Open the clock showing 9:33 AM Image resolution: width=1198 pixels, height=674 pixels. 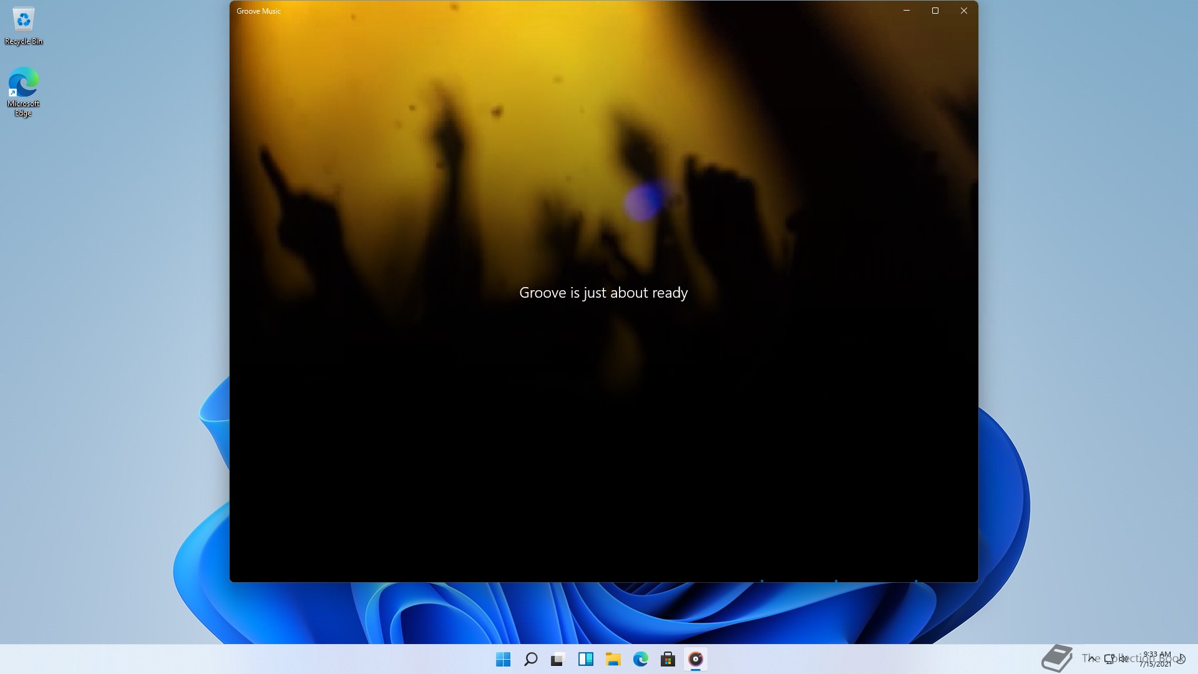(1156, 659)
